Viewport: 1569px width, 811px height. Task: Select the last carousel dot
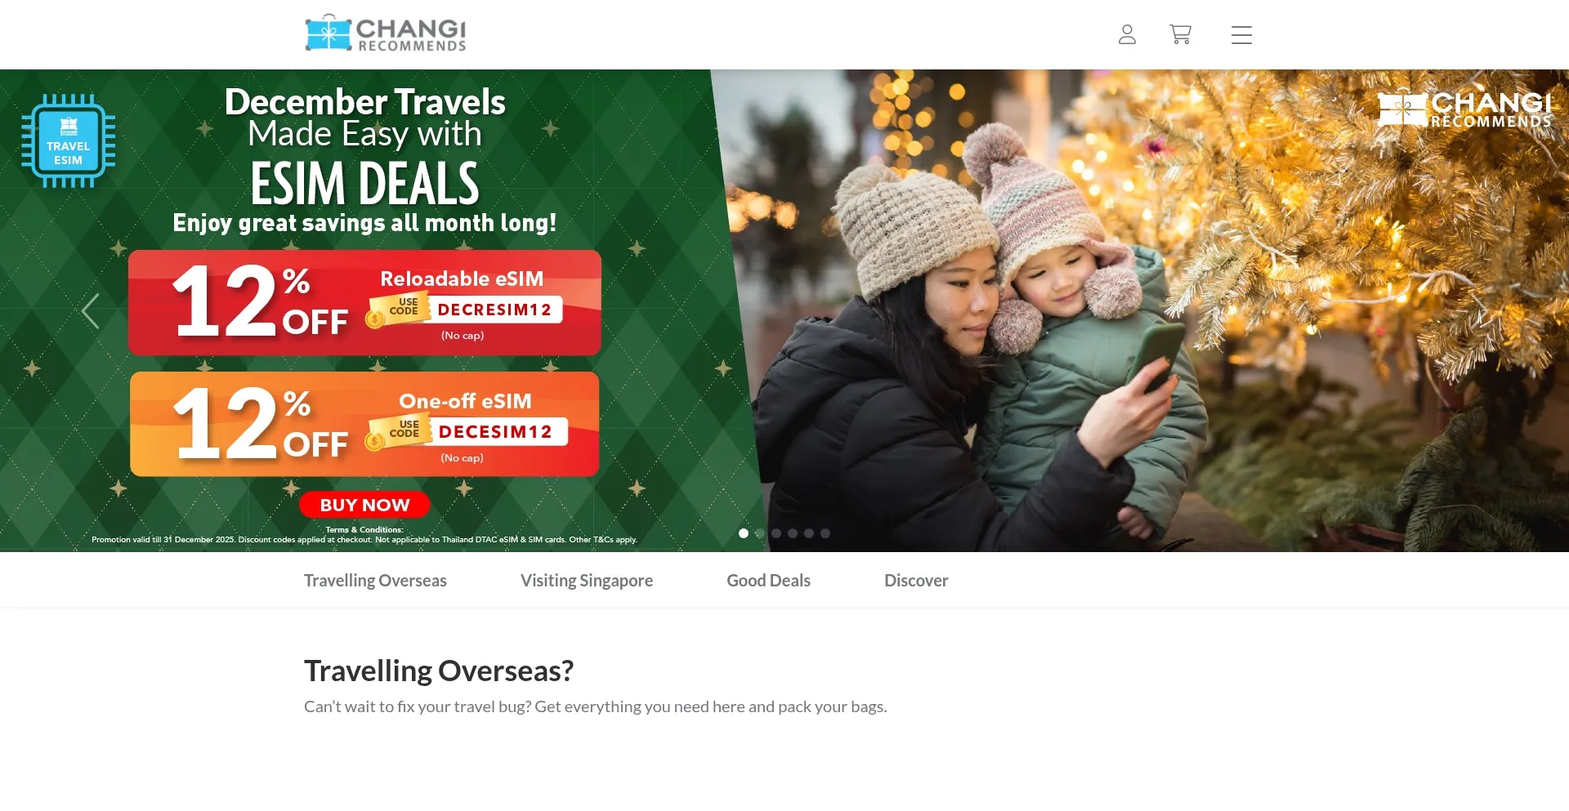pyautogui.click(x=825, y=533)
